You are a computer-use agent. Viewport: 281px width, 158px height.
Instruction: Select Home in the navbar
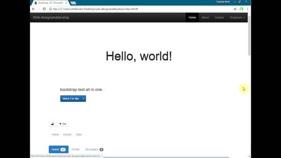192,18
